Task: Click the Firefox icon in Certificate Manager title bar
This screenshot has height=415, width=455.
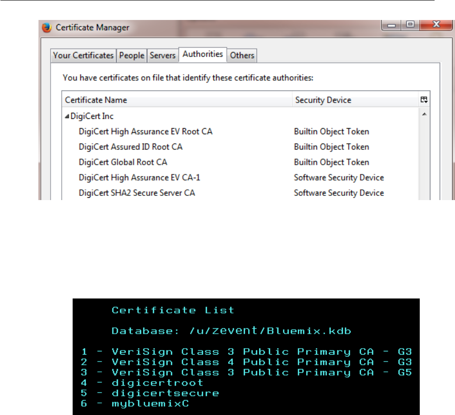Action: point(47,27)
